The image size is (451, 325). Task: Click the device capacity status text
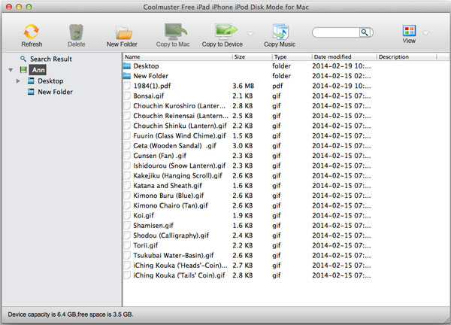tap(71, 314)
